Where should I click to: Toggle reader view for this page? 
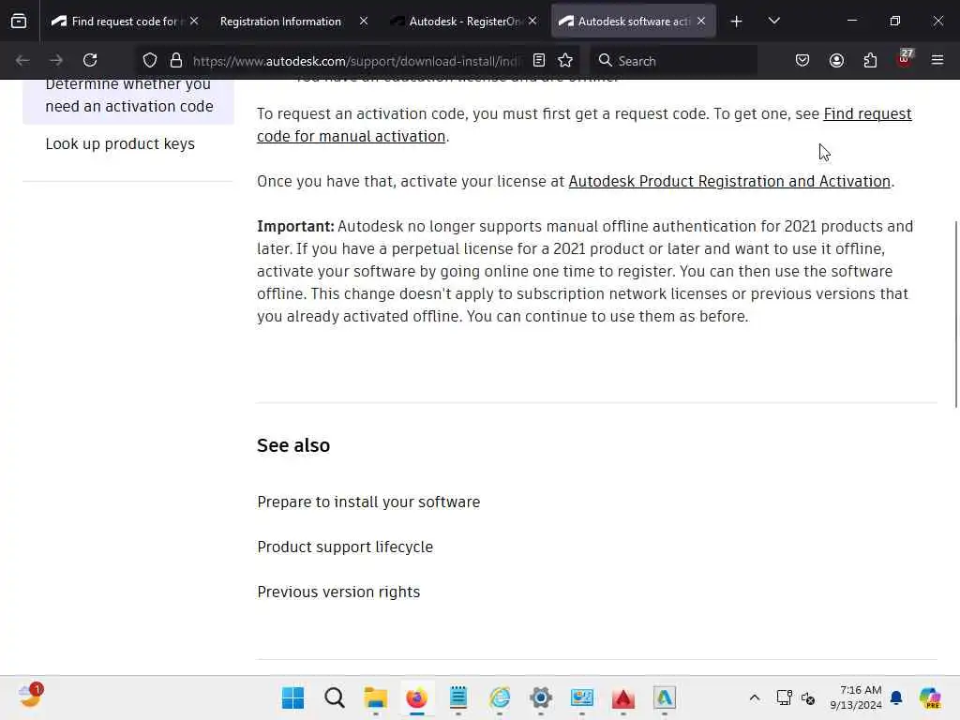(539, 60)
